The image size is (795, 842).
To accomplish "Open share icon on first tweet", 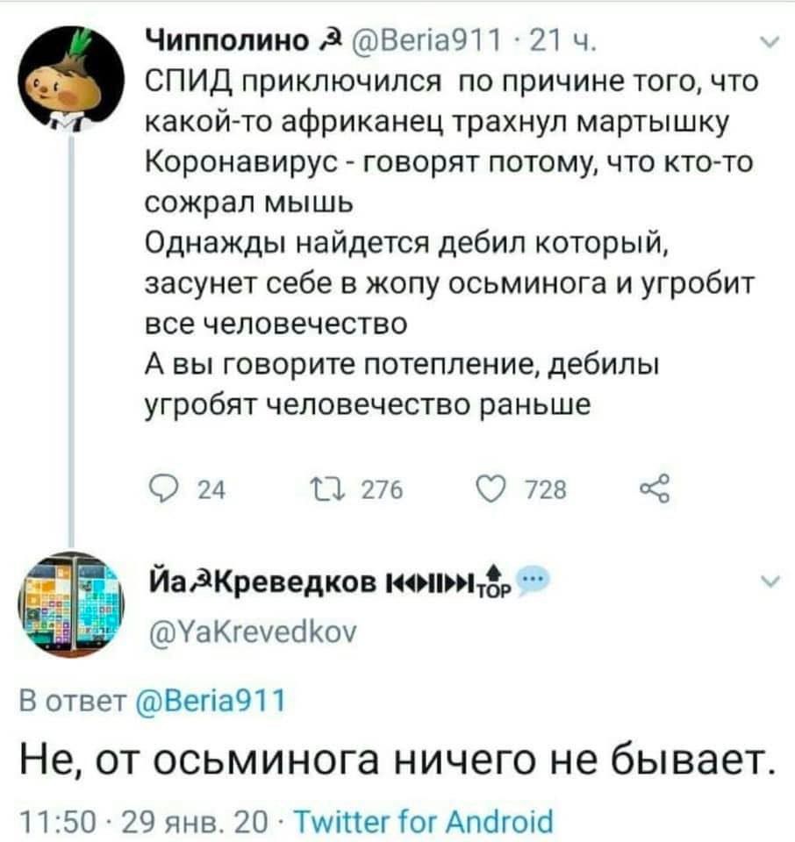I will (x=655, y=489).
